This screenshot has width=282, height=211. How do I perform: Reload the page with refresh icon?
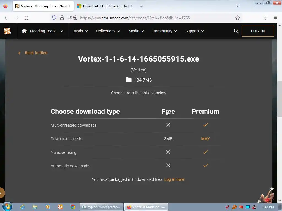(26, 18)
